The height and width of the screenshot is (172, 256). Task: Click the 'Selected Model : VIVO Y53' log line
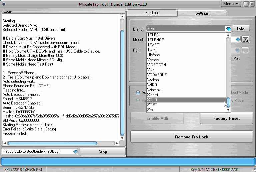click(x=34, y=30)
